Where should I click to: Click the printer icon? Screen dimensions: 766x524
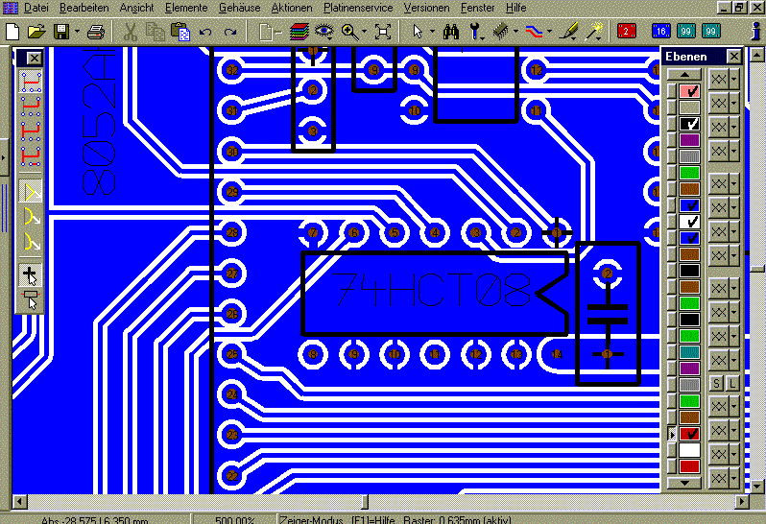[95, 32]
